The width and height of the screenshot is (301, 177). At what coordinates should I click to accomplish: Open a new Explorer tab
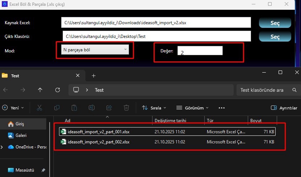coord(93,75)
